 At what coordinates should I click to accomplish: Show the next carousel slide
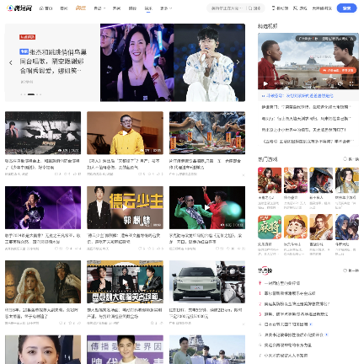[x=238, y=62]
